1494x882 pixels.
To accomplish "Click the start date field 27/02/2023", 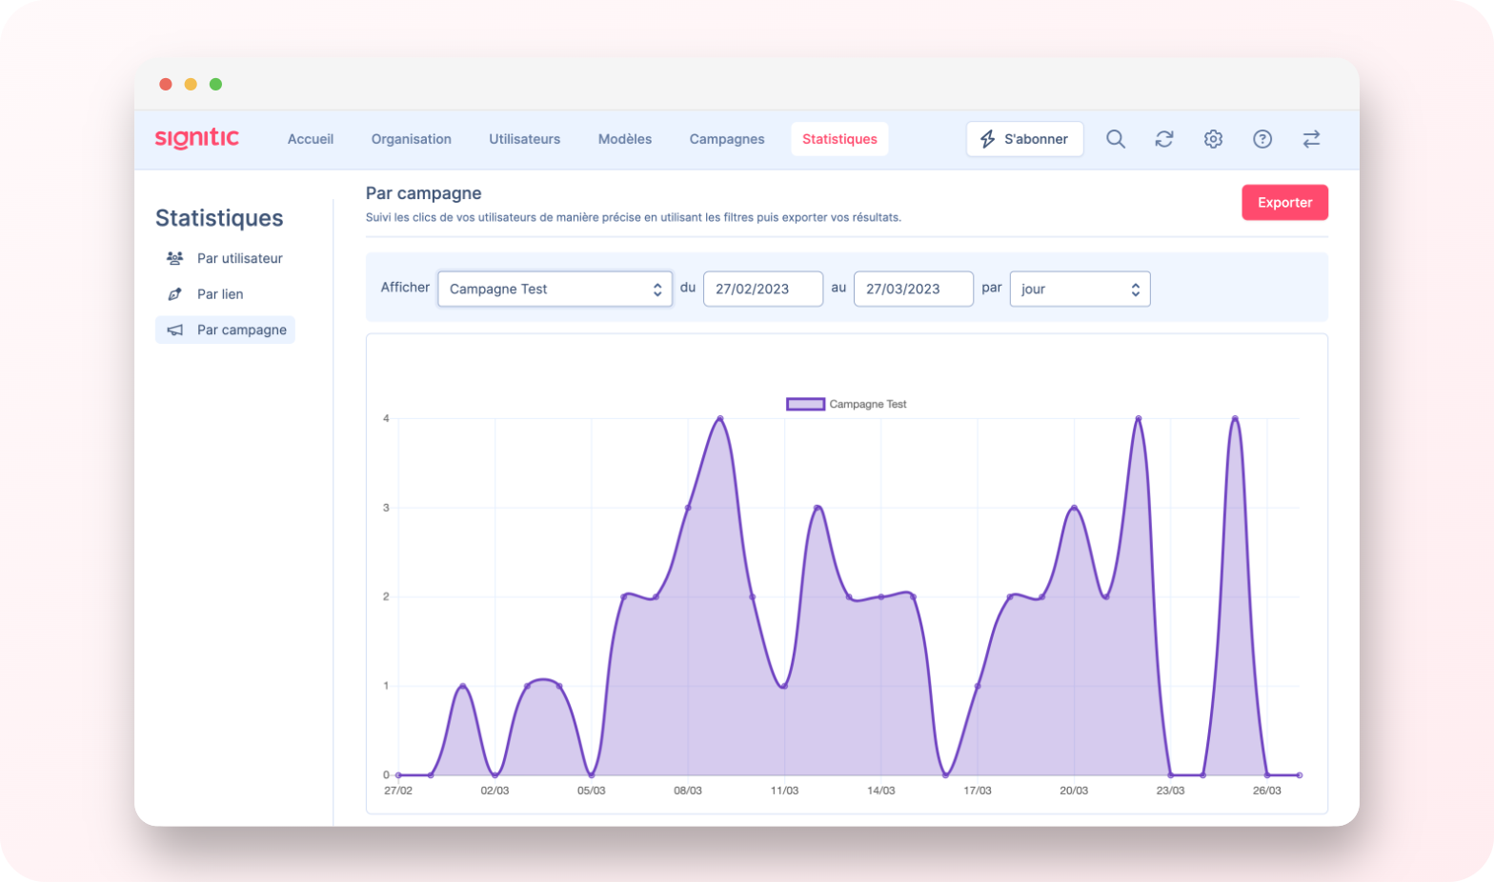I will pos(763,289).
